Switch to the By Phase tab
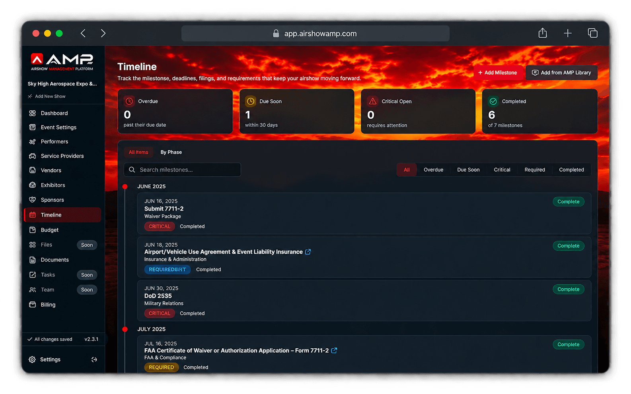The height and width of the screenshot is (394, 631). (171, 152)
